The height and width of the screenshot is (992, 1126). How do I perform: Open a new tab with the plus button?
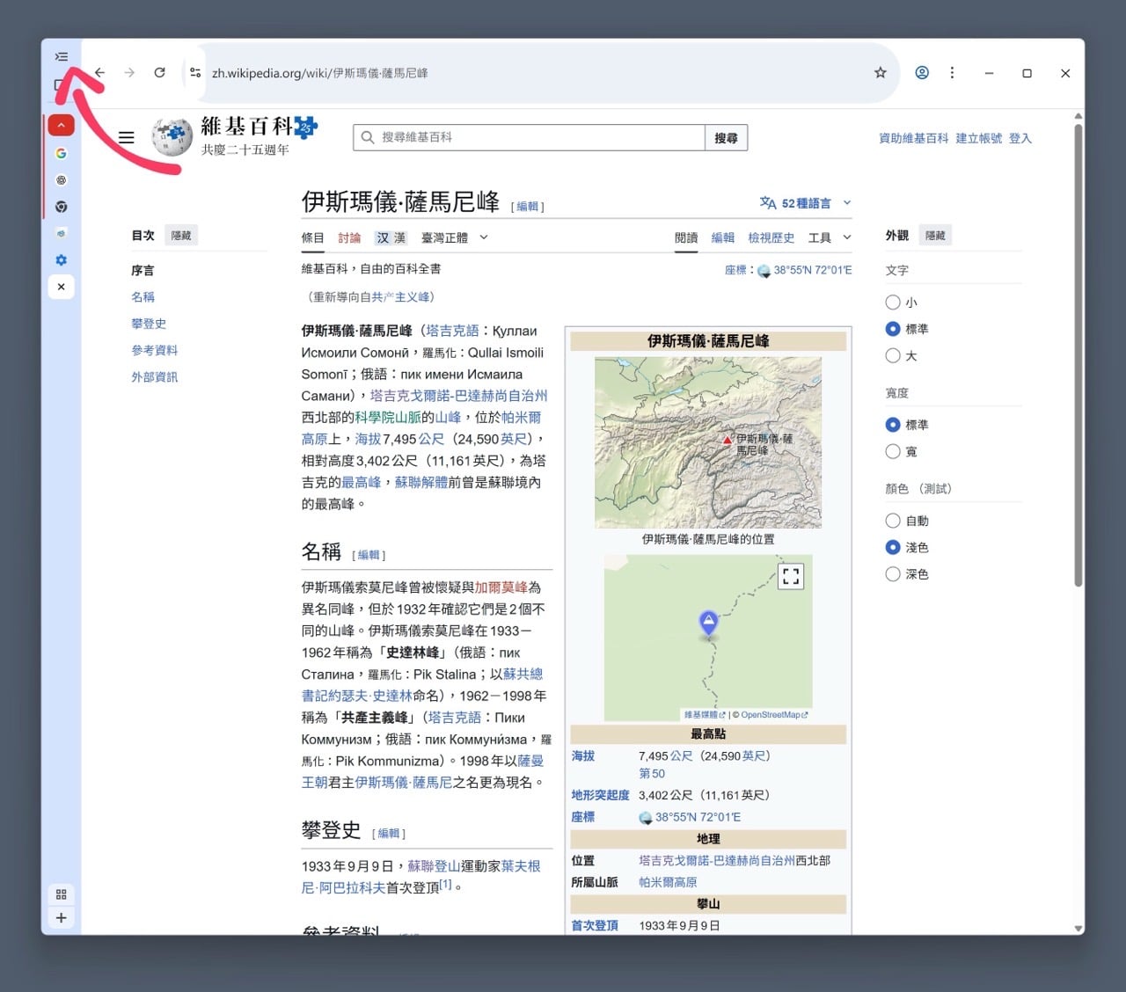coord(61,917)
